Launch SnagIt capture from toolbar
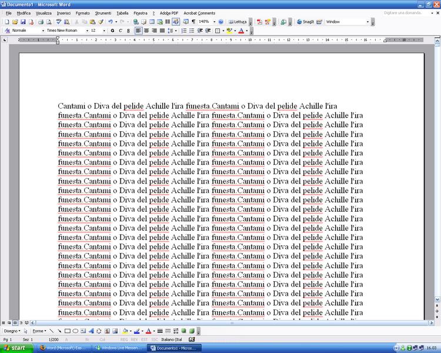Viewport: 441px width, 353px height. click(305, 22)
